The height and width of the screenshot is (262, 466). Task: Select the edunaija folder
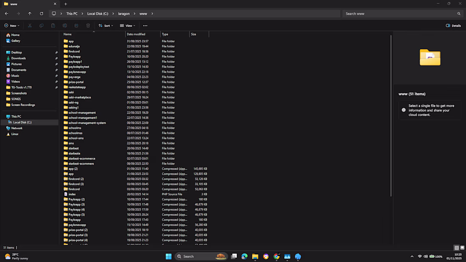[x=74, y=46]
